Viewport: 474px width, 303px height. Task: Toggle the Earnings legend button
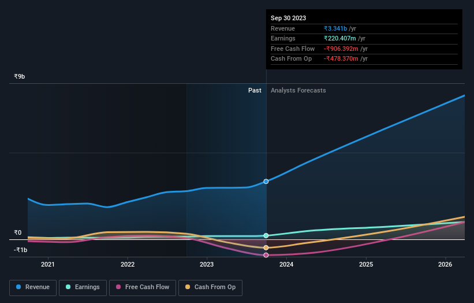pyautogui.click(x=83, y=287)
